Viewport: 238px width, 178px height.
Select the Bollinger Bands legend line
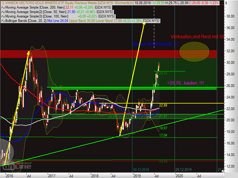tap(80, 21)
